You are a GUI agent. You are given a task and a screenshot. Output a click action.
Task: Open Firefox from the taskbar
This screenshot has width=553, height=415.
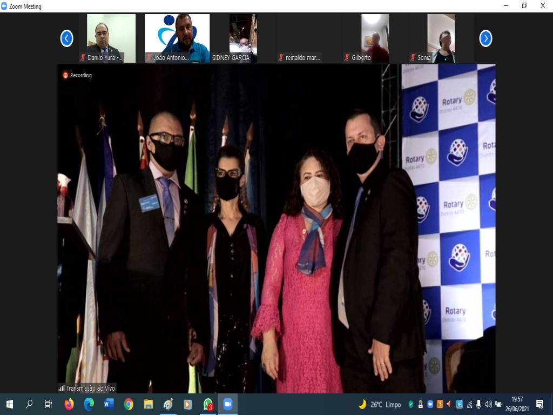(69, 404)
